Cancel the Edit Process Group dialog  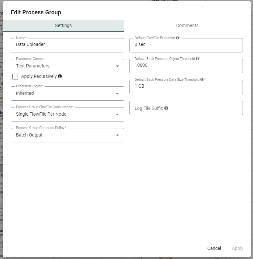tap(214, 248)
